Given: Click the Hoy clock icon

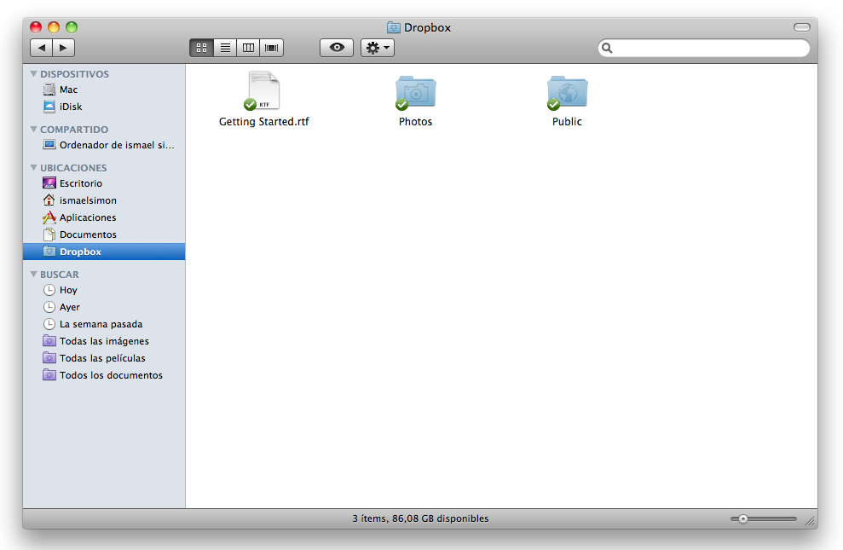Looking at the screenshot, I should (49, 290).
